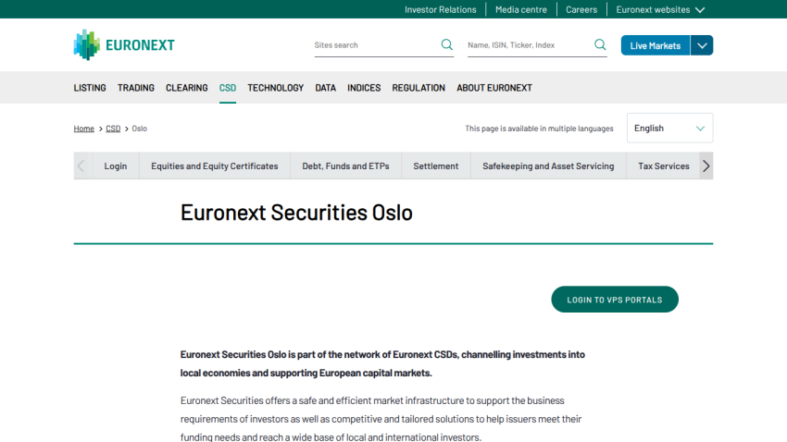This screenshot has height=442, width=787.
Task: Visit the Careers page
Action: click(581, 9)
